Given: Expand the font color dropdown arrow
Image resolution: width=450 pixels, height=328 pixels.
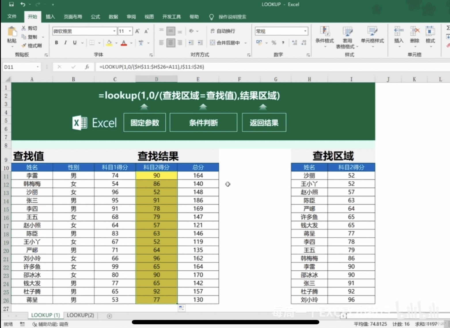Looking at the screenshot, I should (x=131, y=43).
